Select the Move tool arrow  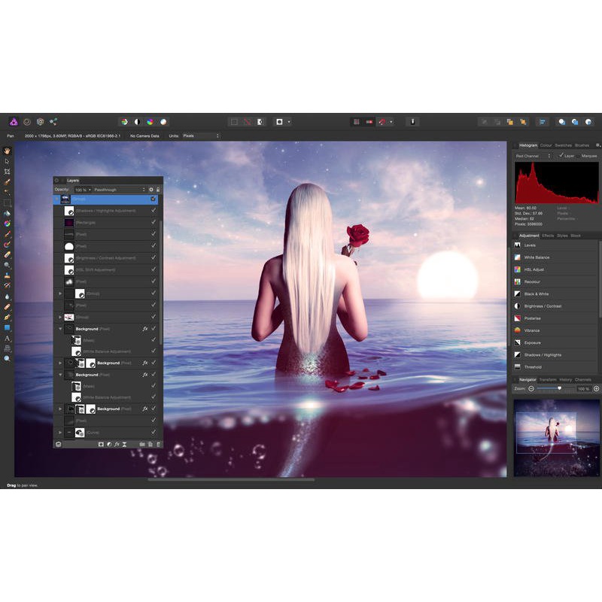pyautogui.click(x=8, y=161)
